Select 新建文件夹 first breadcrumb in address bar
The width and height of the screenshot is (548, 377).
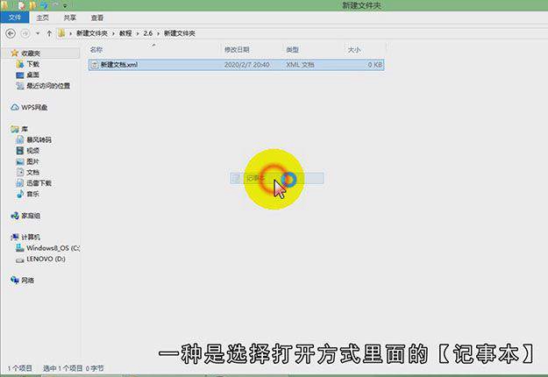(x=92, y=33)
